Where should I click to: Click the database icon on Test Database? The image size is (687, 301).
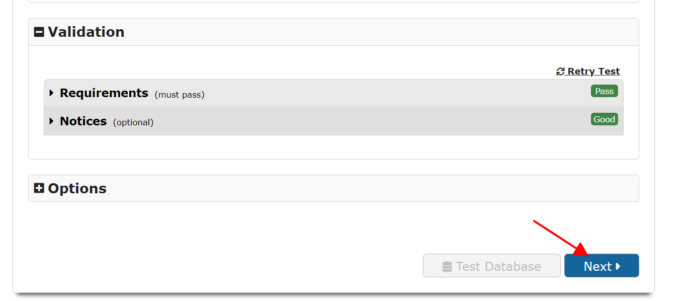pyautogui.click(x=447, y=266)
